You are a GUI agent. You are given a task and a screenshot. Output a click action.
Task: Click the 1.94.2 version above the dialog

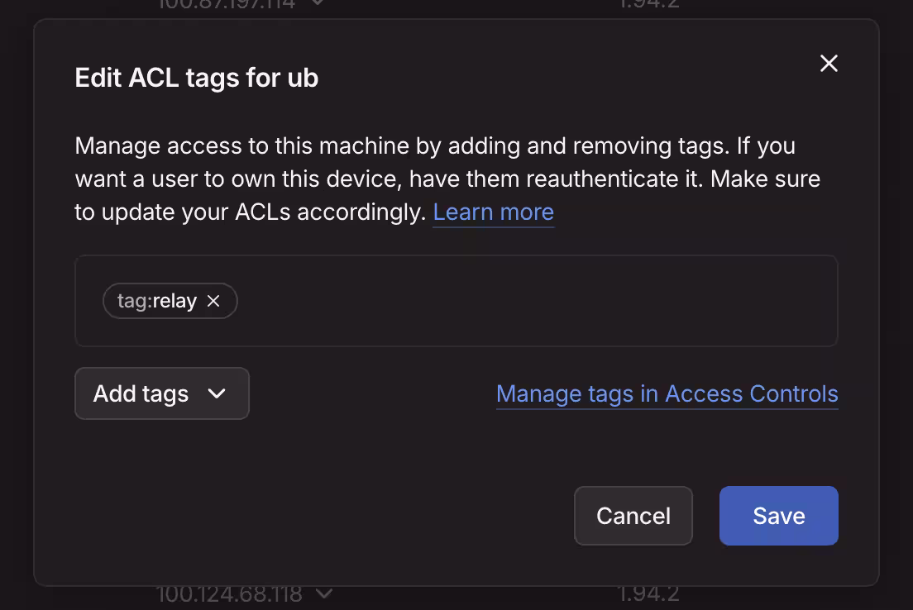coord(648,4)
